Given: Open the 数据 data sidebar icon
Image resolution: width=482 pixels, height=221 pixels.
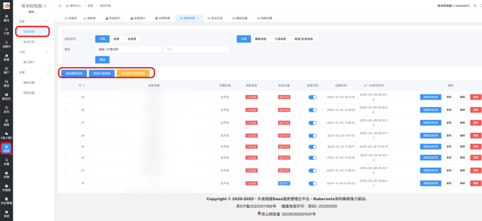Looking at the screenshot, I should click(x=7, y=57).
